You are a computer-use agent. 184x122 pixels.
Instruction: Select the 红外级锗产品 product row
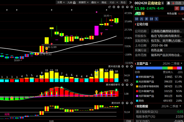[x=159, y=91]
